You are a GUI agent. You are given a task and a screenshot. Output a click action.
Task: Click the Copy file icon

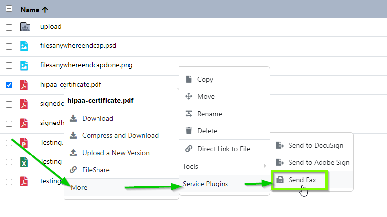pos(188,79)
